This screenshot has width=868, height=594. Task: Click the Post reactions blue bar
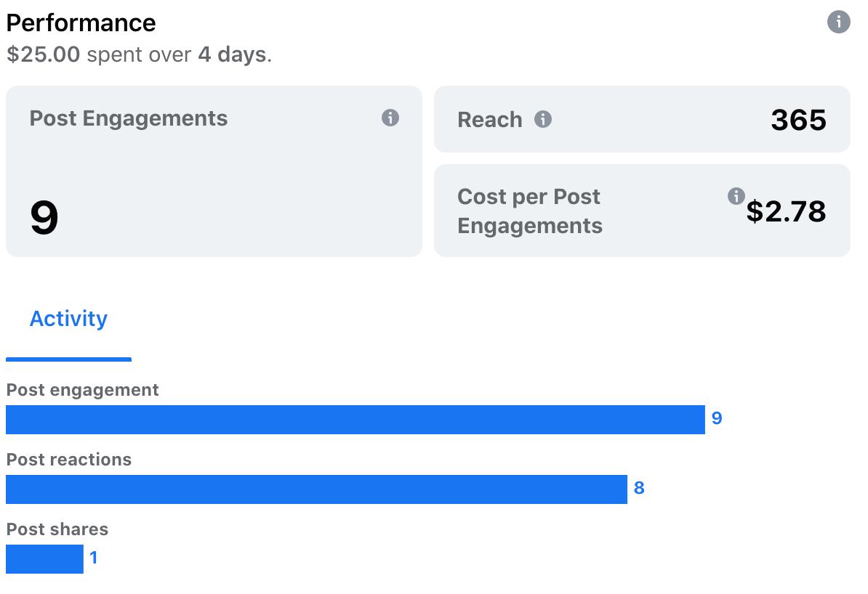[317, 489]
